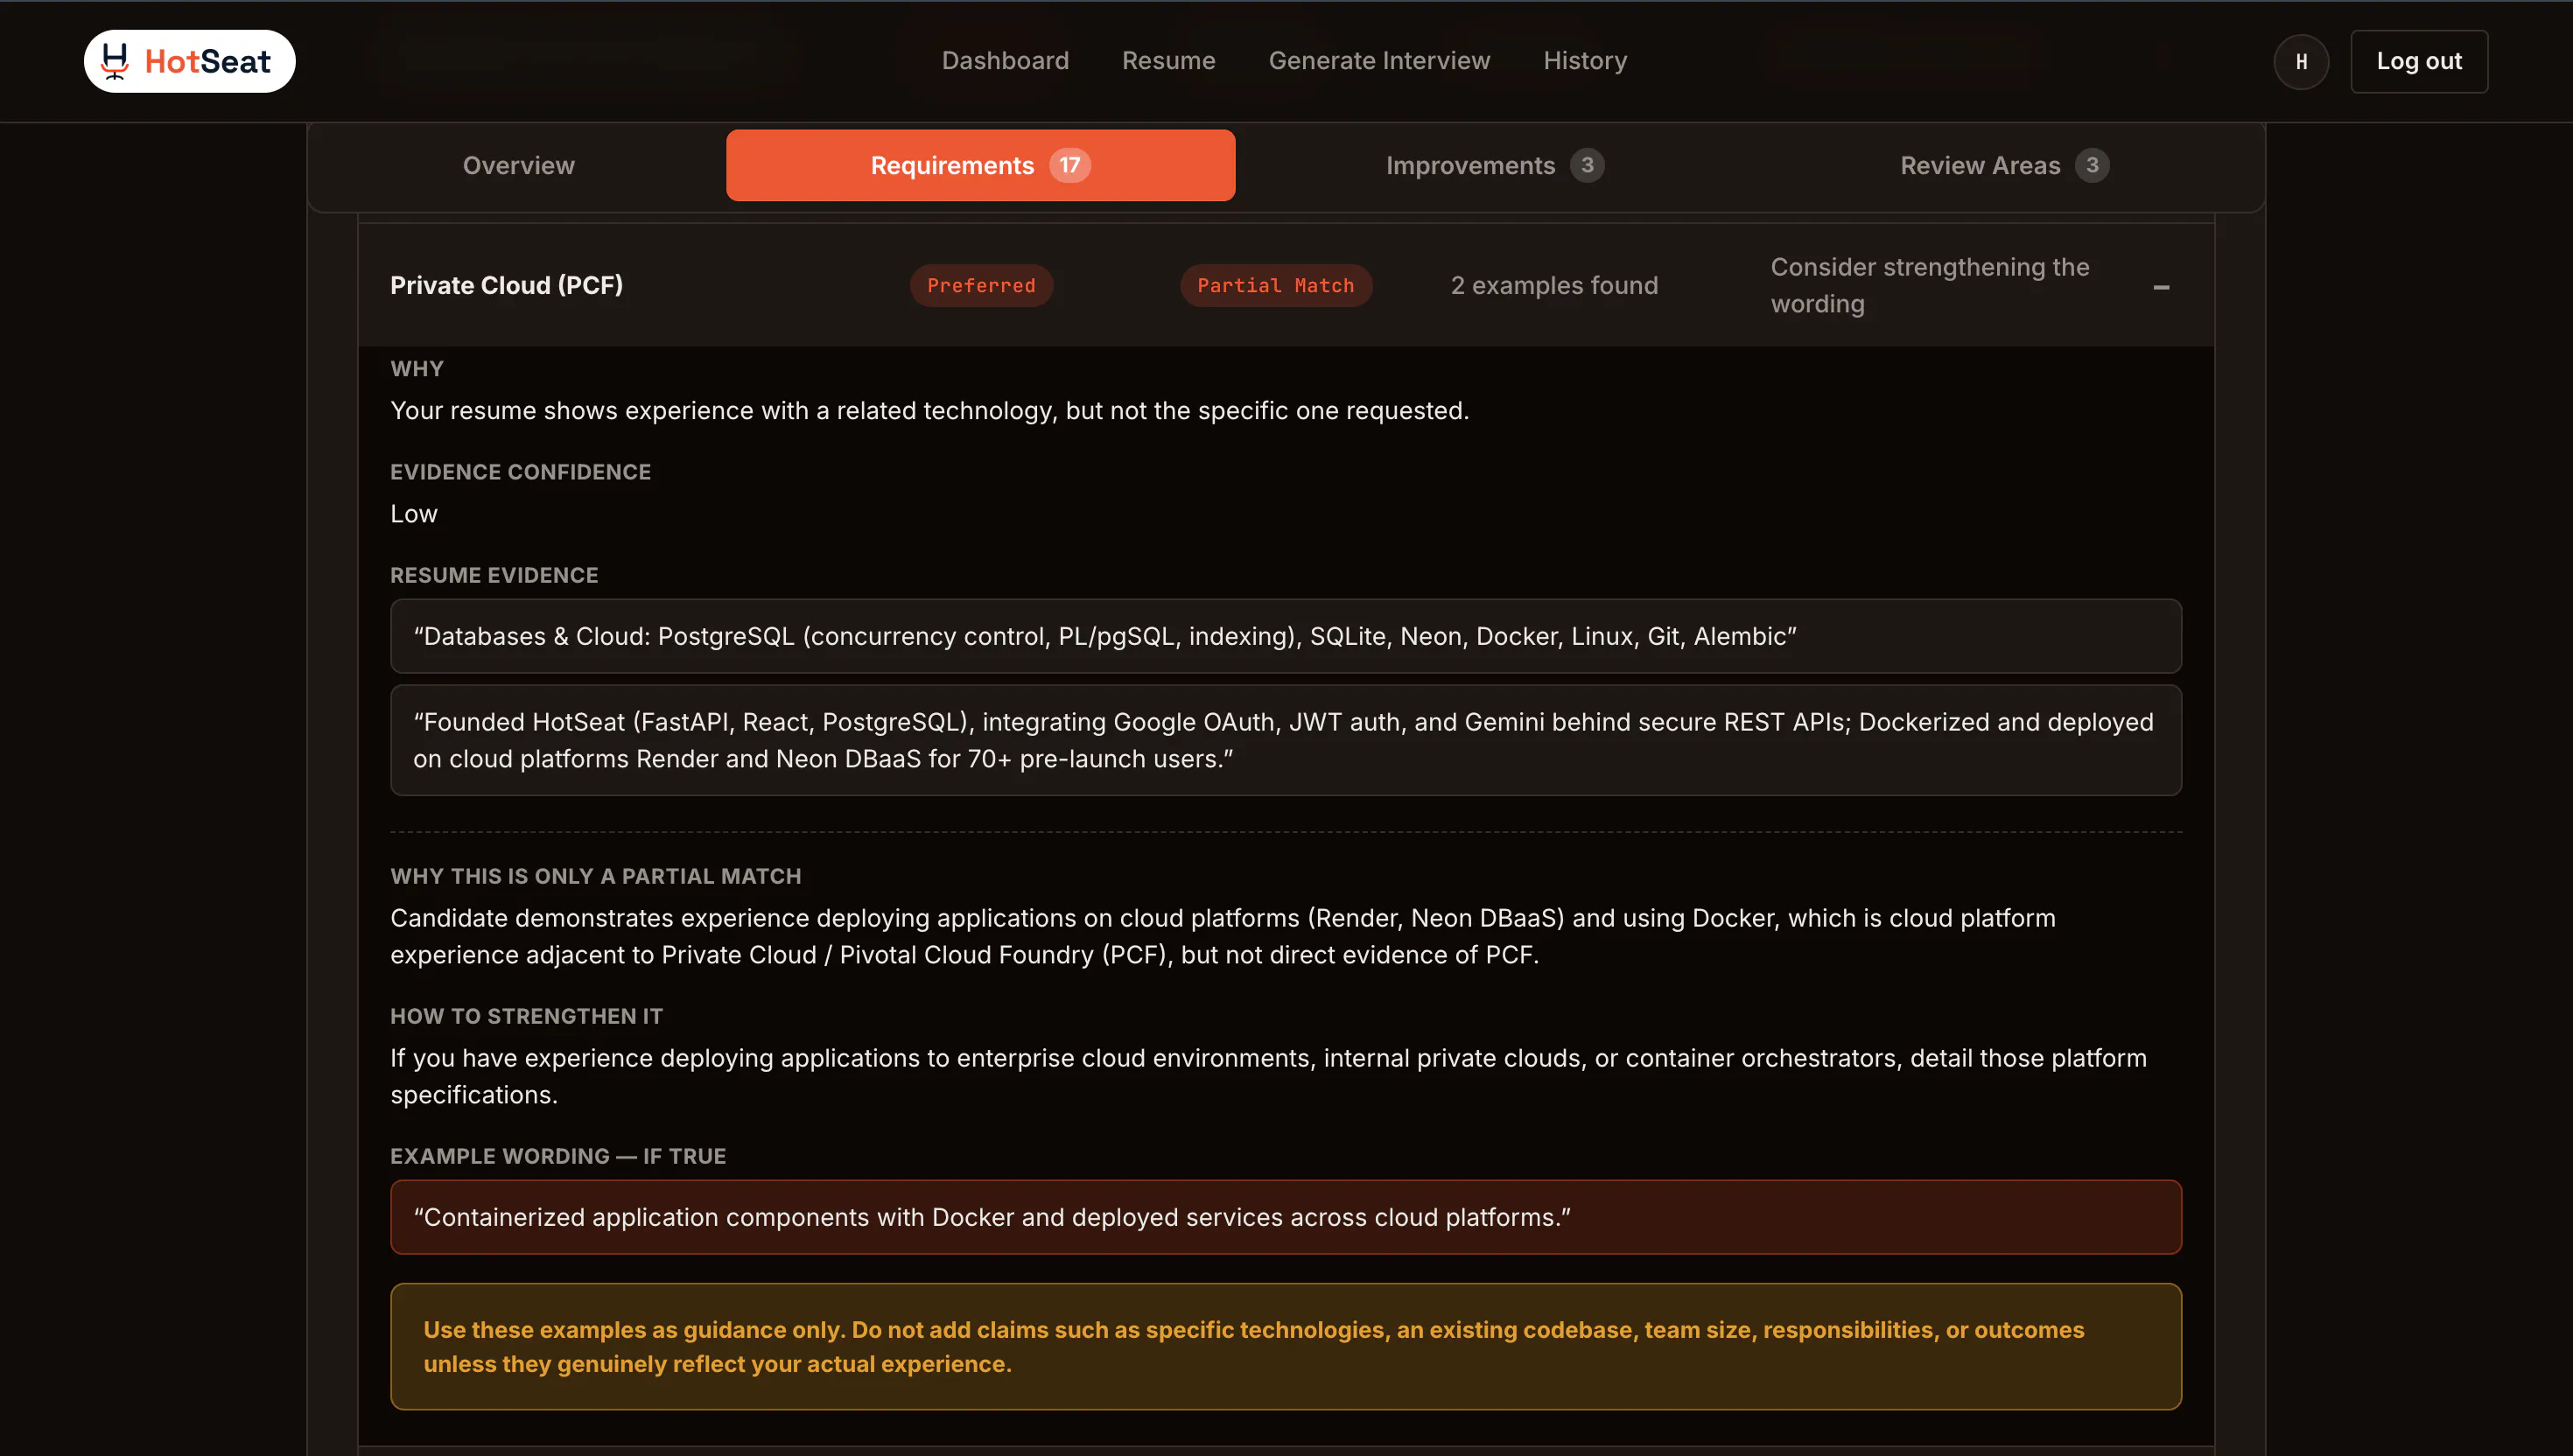Click the Review Areas count badge 3
Viewport: 2573px width, 1456px height.
pyautogui.click(x=2091, y=165)
